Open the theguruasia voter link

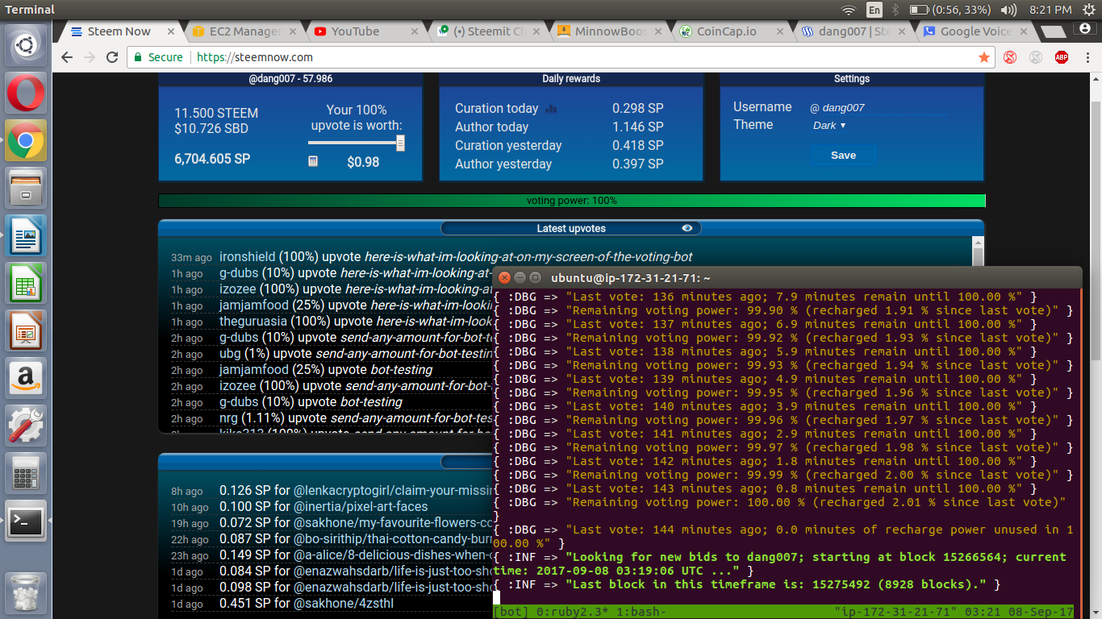click(x=253, y=321)
